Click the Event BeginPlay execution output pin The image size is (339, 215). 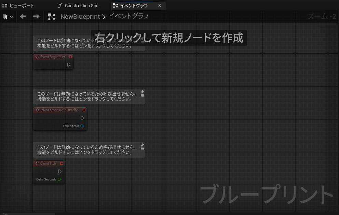click(x=69, y=65)
